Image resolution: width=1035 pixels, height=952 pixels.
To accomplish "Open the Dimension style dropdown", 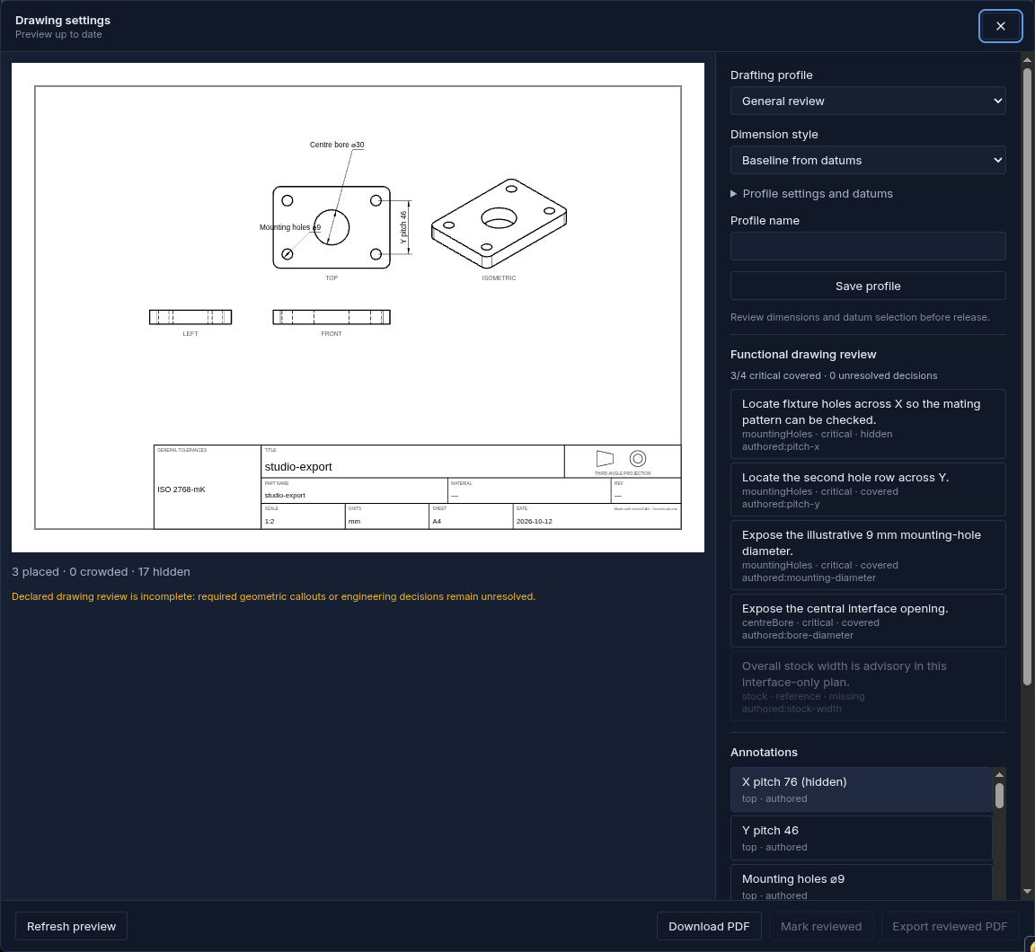I will tap(867, 161).
